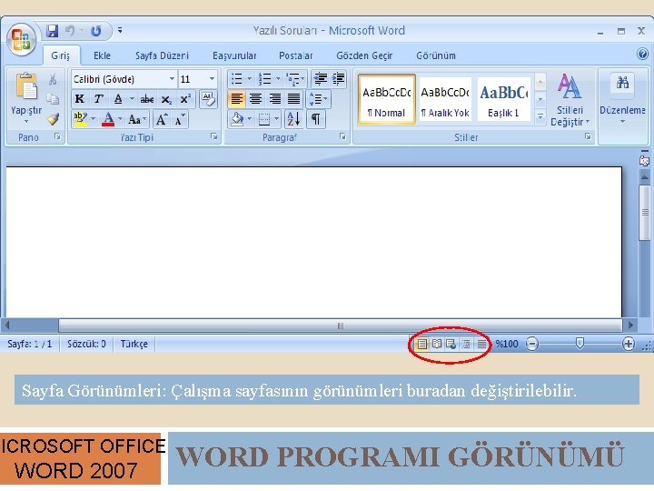Viewport: 654px width, 491px height.
Task: Expand the numbering list dropdown arrow
Action: (278, 78)
